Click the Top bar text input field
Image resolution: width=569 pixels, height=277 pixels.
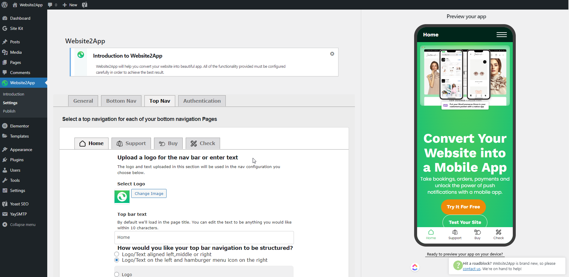(x=204, y=237)
